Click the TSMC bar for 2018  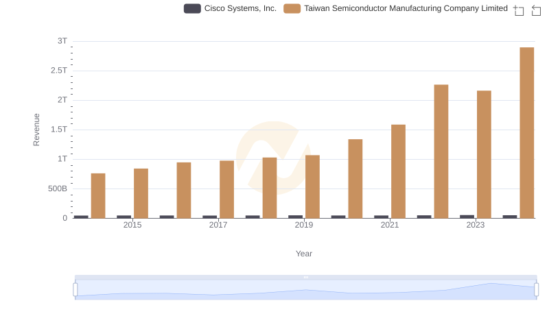click(x=270, y=188)
